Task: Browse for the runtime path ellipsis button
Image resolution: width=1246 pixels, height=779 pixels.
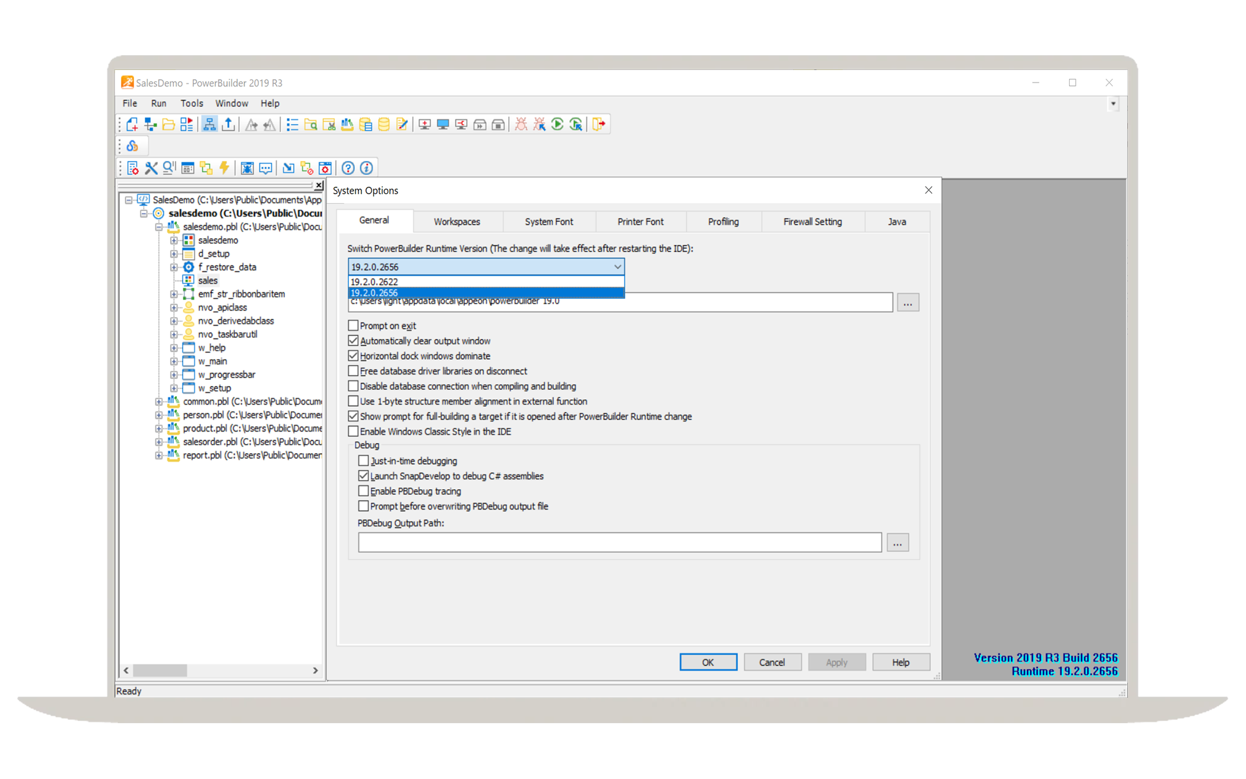Action: [908, 303]
